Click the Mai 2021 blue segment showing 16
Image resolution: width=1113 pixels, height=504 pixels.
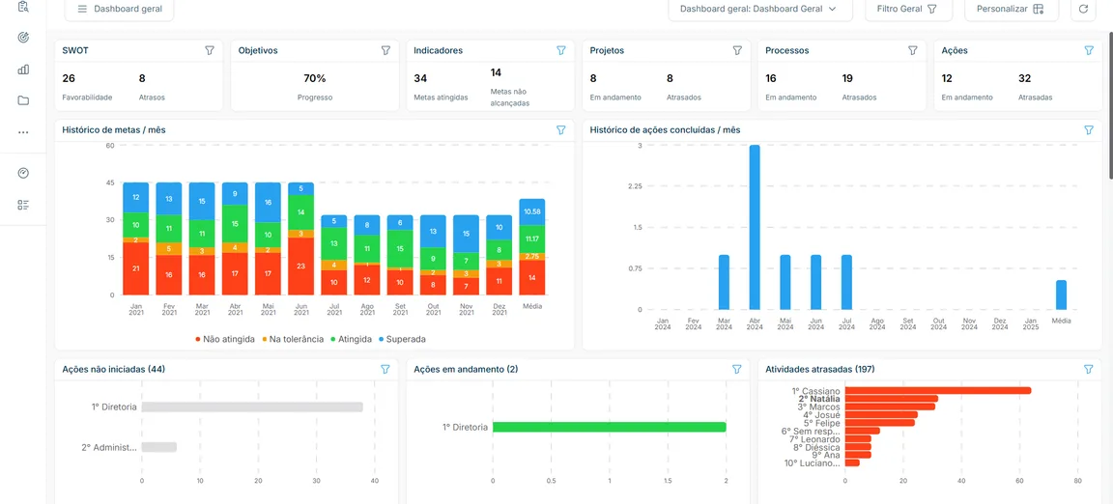point(268,202)
